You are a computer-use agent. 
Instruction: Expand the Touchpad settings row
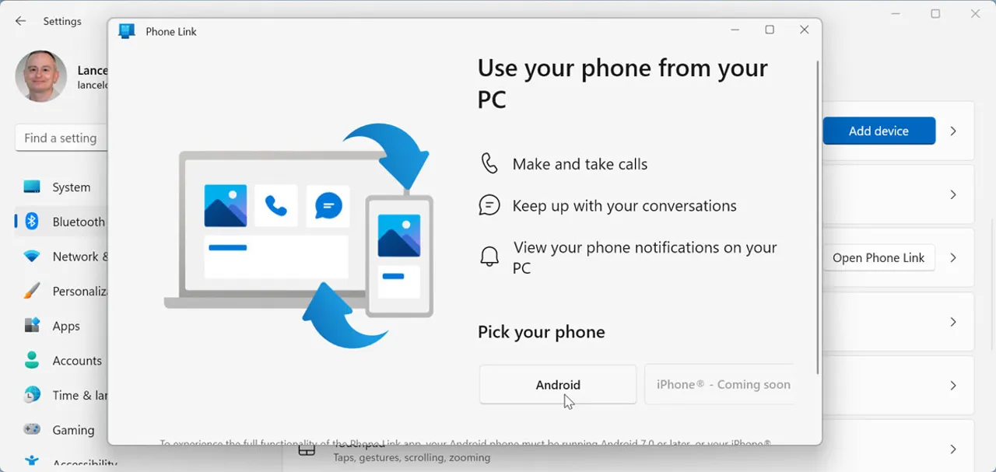(953, 448)
